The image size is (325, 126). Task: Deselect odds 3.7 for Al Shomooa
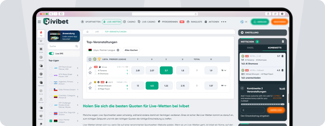click(x=166, y=70)
